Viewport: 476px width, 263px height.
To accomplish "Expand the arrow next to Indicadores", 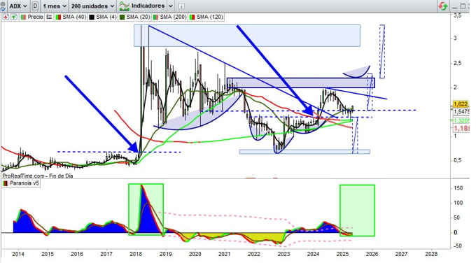I will pos(171,6).
